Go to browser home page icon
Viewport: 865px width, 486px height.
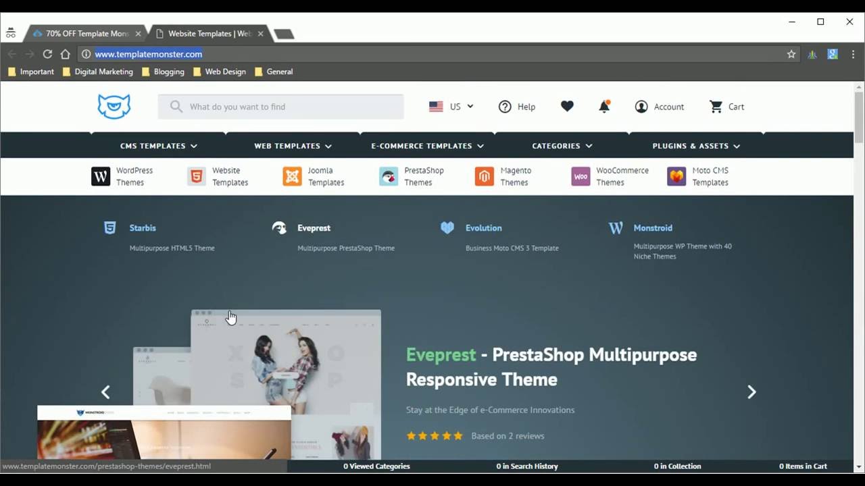point(65,54)
